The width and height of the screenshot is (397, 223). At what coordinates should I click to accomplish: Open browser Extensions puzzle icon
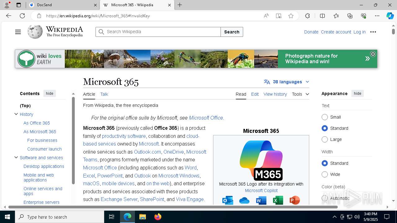click(307, 16)
